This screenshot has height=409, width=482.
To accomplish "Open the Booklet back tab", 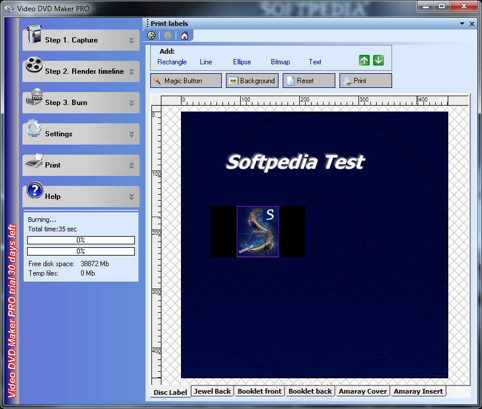I will point(310,391).
